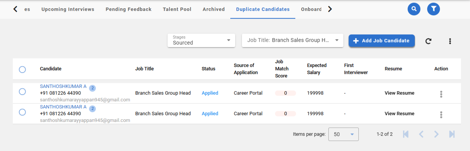
Task: Open action menu for second candidate row
Action: pyautogui.click(x=441, y=114)
